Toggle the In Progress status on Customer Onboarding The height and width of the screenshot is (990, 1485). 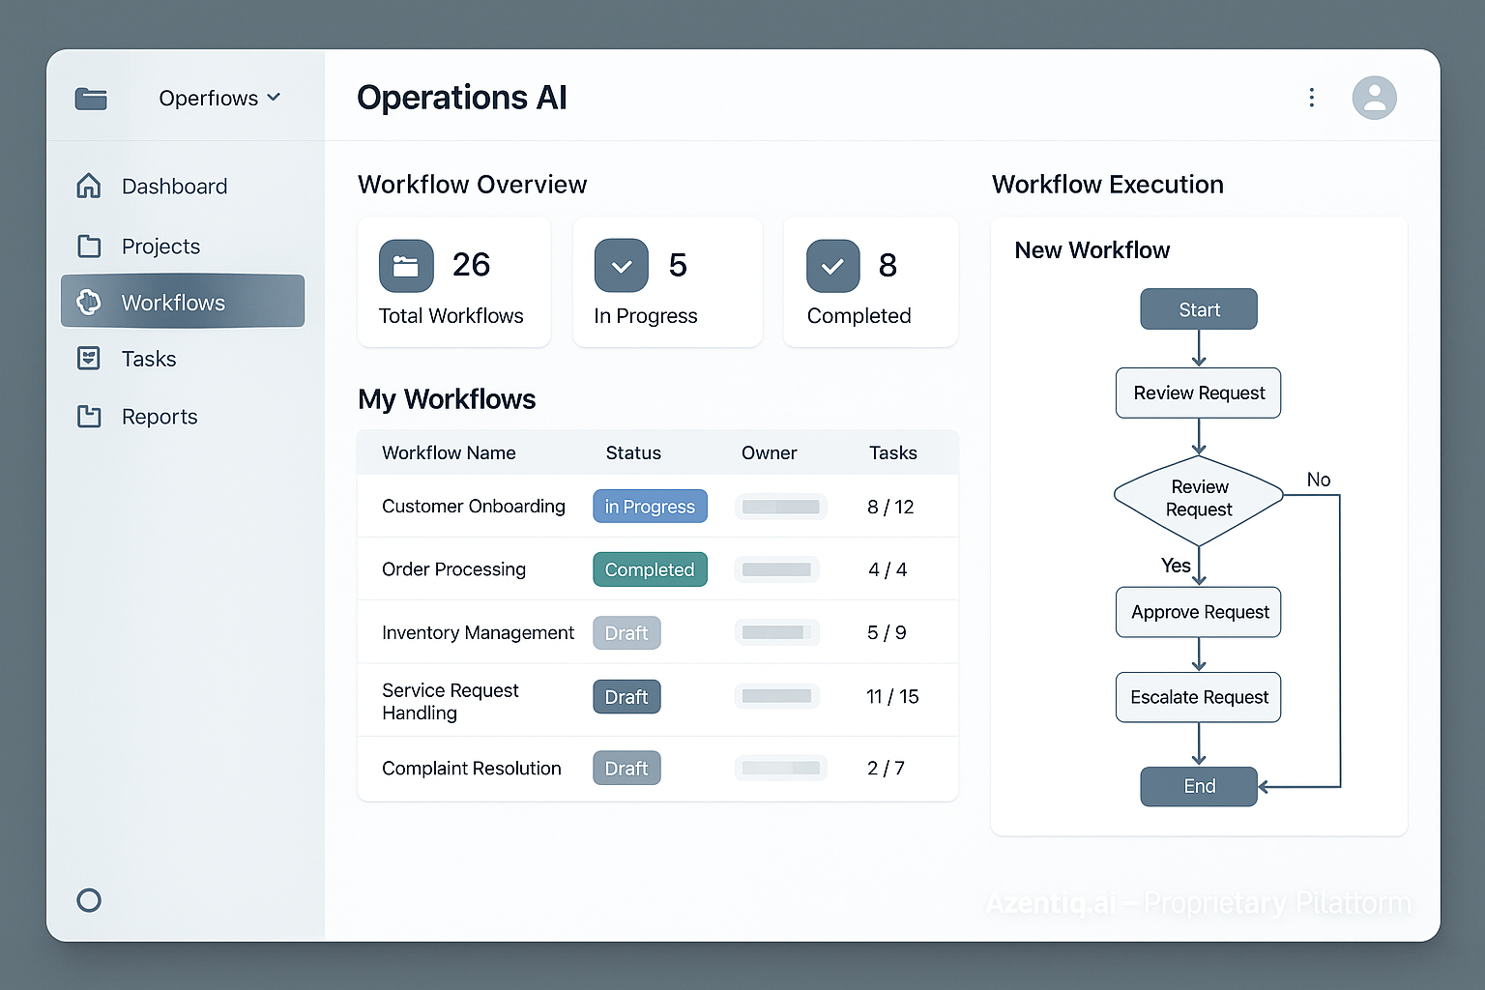click(x=650, y=506)
